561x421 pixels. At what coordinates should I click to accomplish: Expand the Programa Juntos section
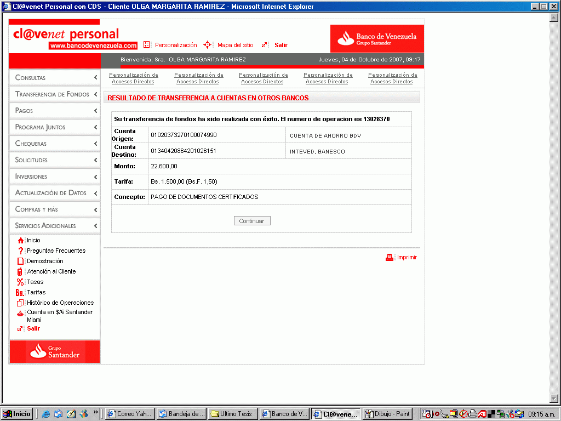[55, 127]
